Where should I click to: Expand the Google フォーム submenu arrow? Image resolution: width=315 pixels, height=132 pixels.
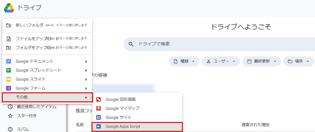86,88
